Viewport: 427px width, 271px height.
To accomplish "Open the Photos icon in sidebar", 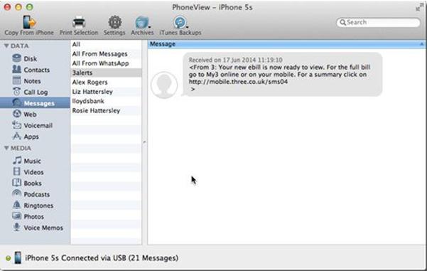I will (17, 216).
